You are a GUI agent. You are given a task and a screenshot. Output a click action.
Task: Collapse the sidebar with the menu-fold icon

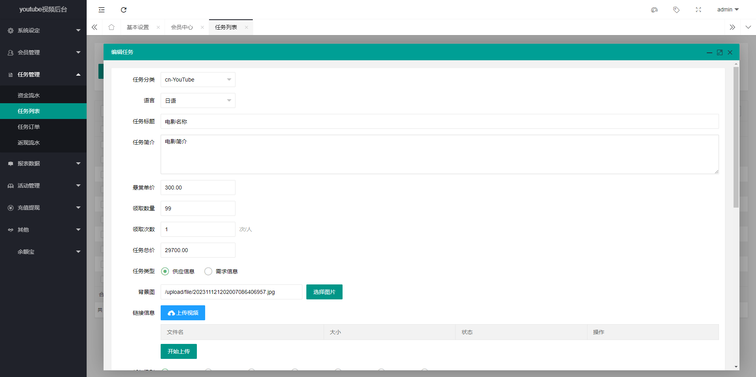(102, 10)
